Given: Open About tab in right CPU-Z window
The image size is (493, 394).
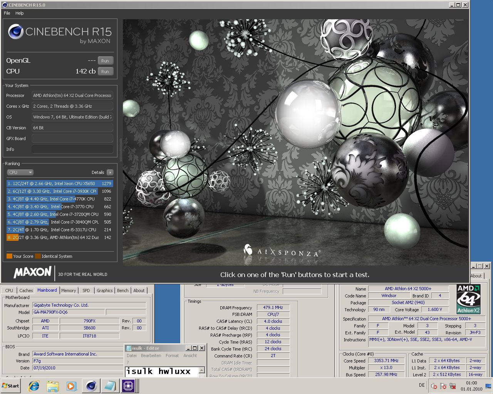Looking at the screenshot, I should coord(476,276).
